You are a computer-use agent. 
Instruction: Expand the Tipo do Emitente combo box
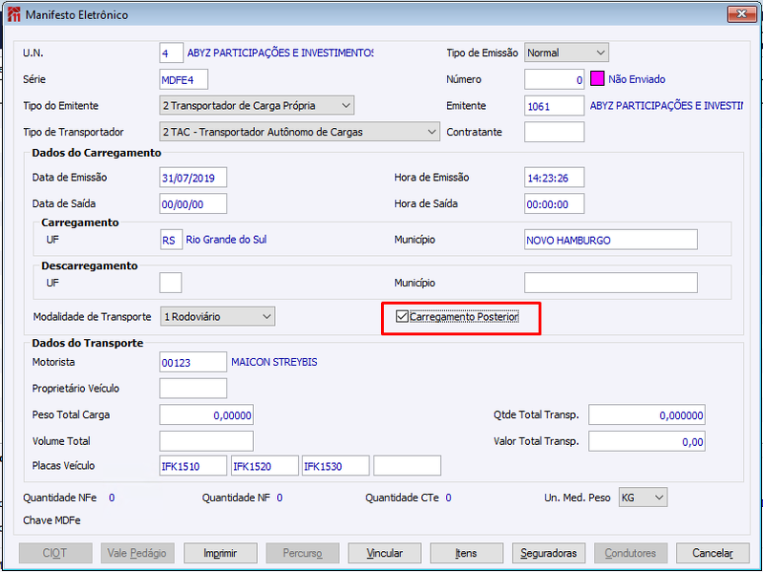pyautogui.click(x=257, y=106)
